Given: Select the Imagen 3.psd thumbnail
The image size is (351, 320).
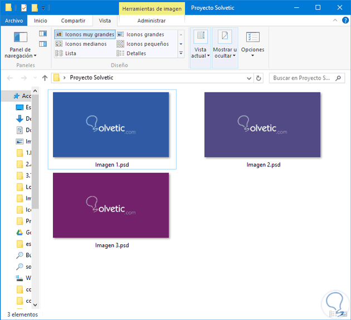Looking at the screenshot, I should click(x=111, y=205).
